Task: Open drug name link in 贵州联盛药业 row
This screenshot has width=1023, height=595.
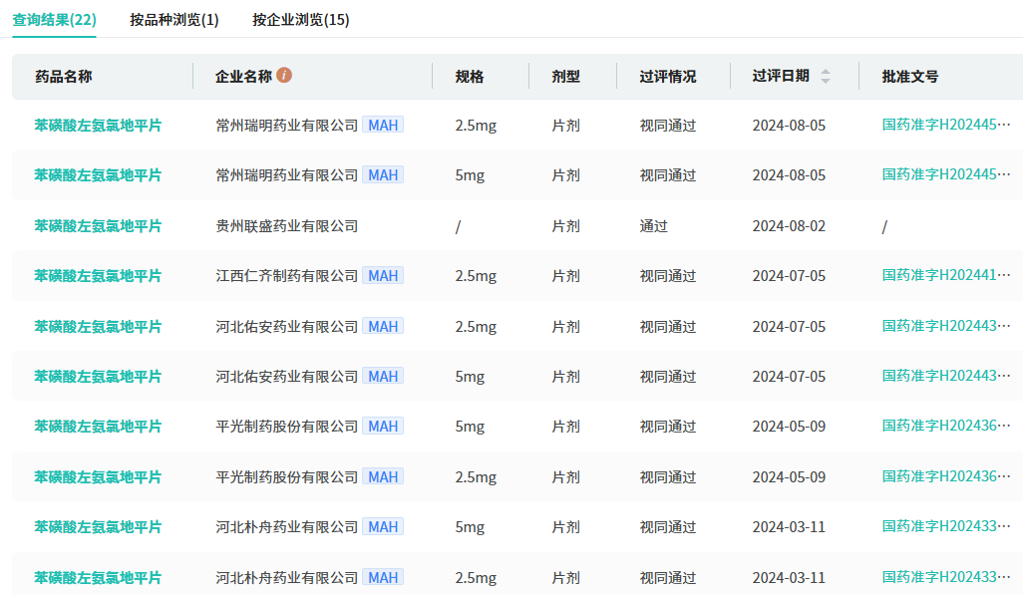Action: (98, 226)
